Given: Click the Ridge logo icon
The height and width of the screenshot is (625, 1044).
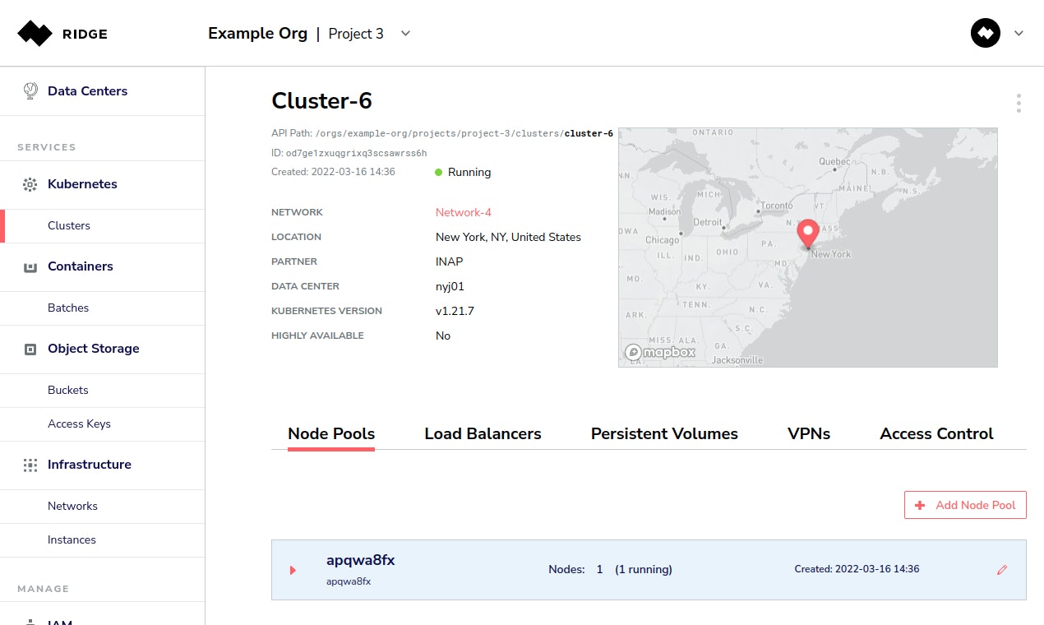Looking at the screenshot, I should [35, 34].
